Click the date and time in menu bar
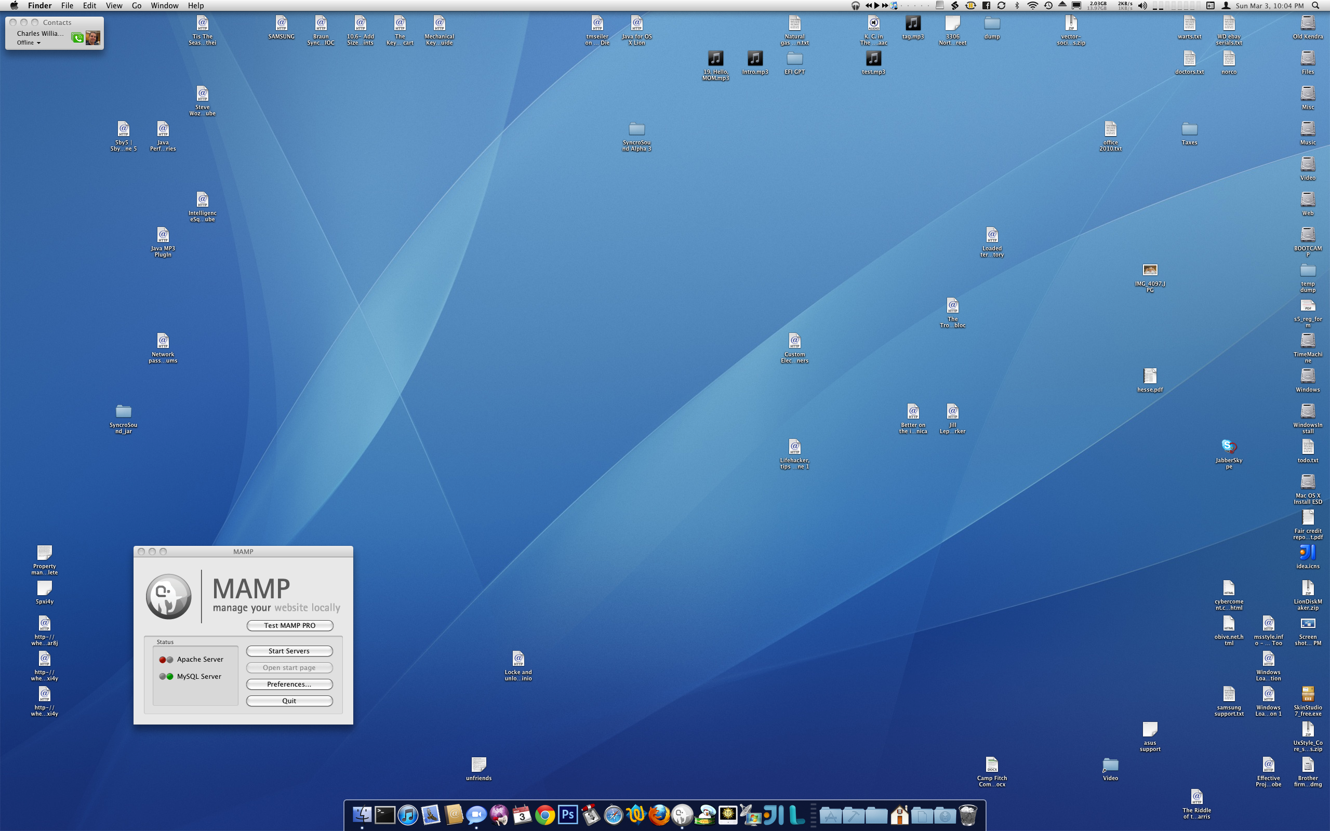Screen dimensions: 1330x831 pyautogui.click(x=1270, y=6)
